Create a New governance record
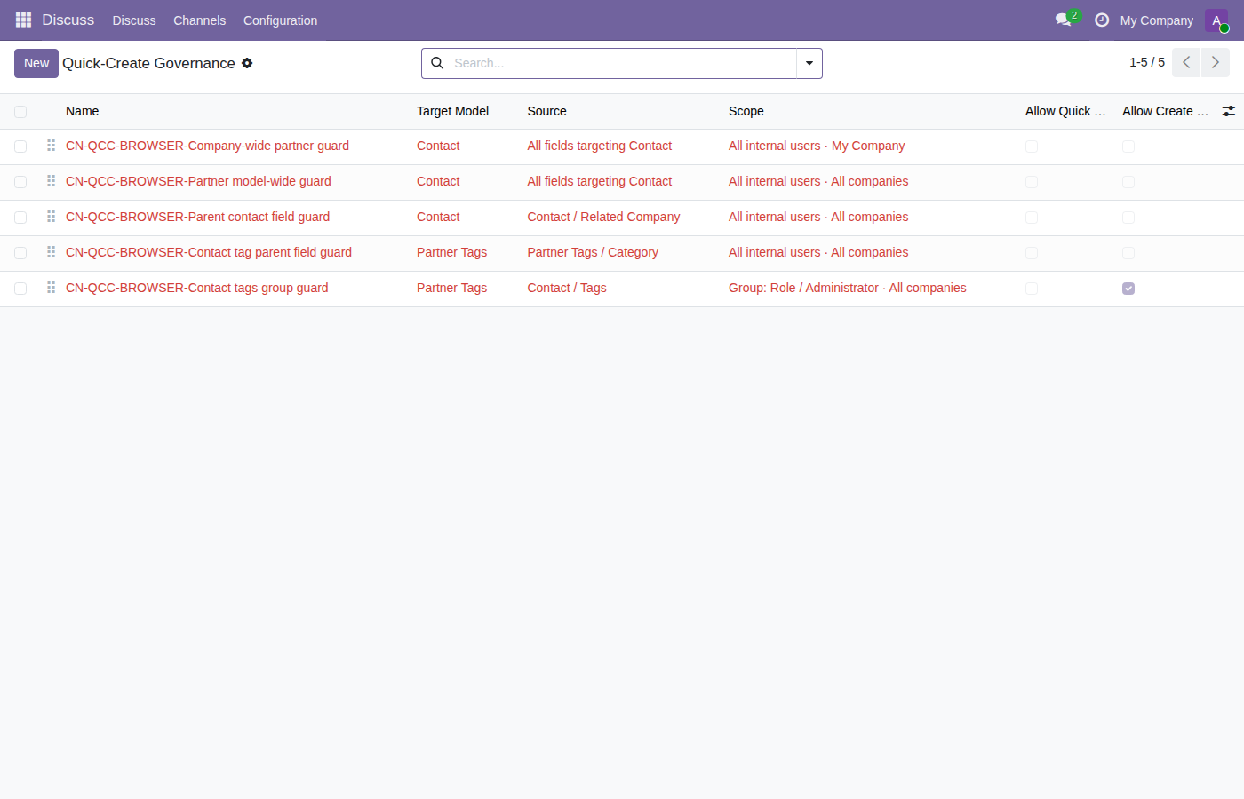The width and height of the screenshot is (1244, 799). pos(36,63)
